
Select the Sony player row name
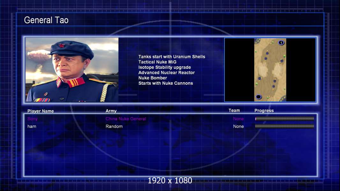(x=33, y=119)
